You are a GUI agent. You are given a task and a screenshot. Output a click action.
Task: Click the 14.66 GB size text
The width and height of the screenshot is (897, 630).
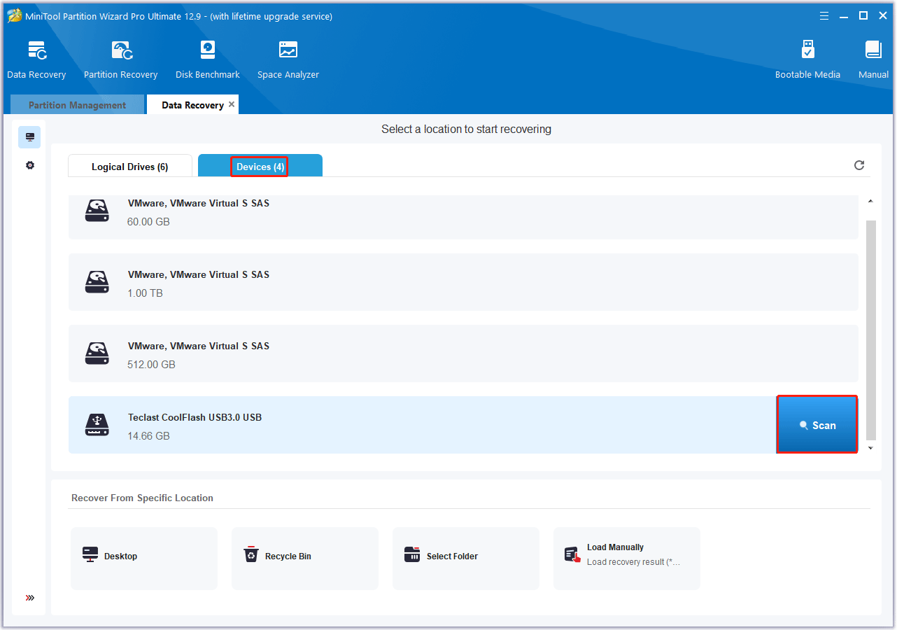148,435
